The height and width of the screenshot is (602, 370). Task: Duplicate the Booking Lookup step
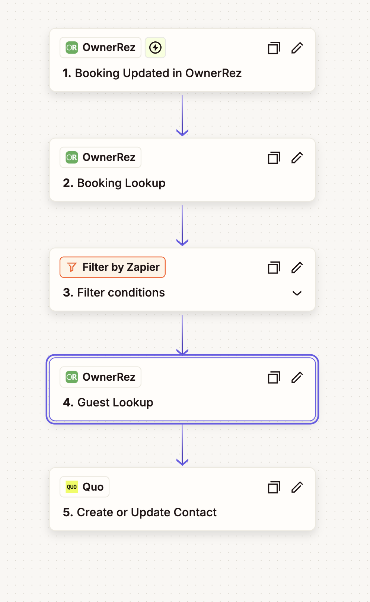pos(274,158)
